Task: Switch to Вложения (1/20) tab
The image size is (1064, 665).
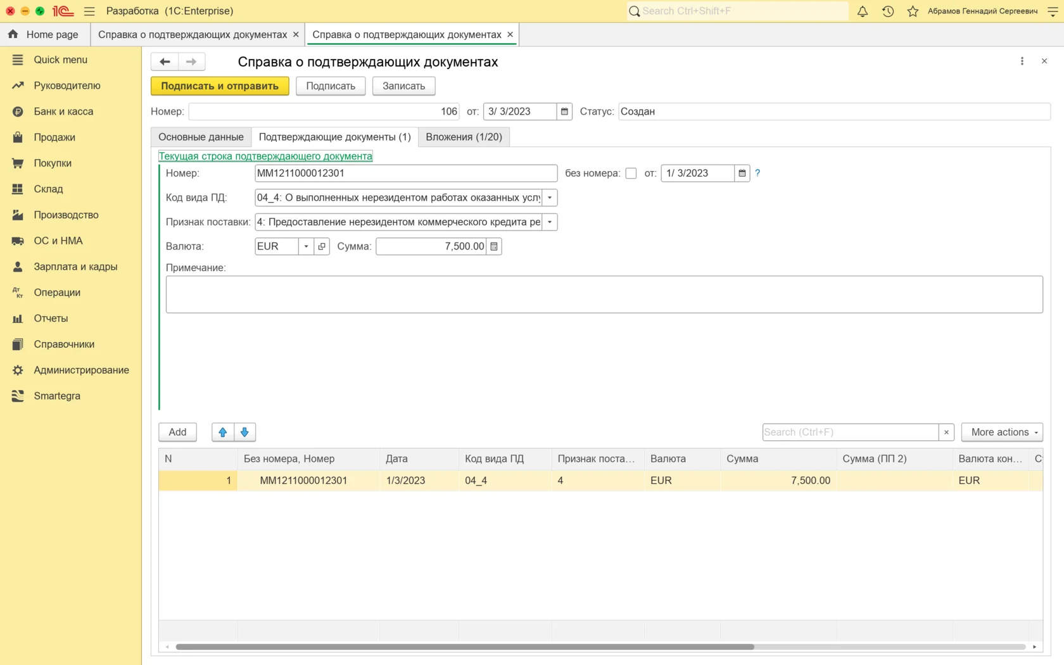Action: (x=464, y=137)
